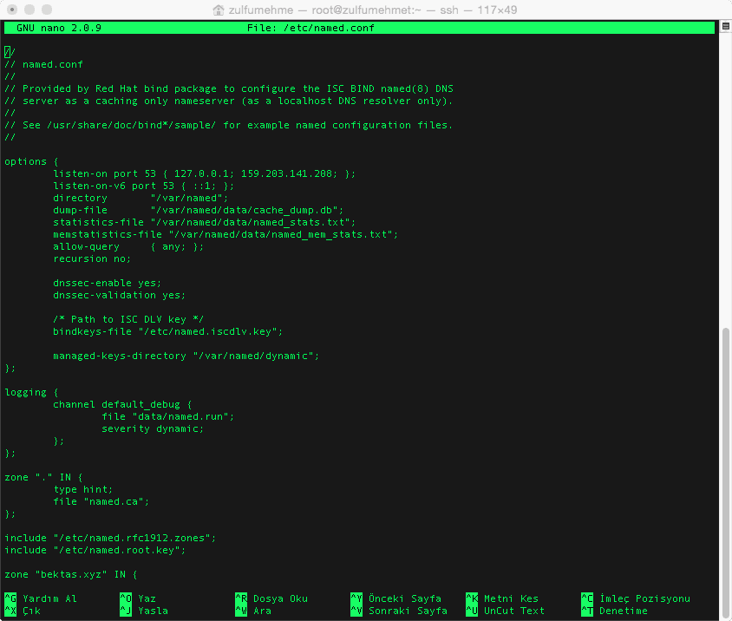Click the window title text zulfumehme
Viewport: 732px width, 621px height.
point(261,10)
